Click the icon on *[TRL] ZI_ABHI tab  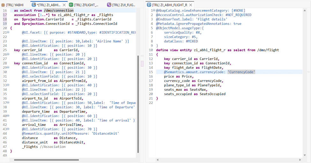pyautogui.click(x=34, y=5)
